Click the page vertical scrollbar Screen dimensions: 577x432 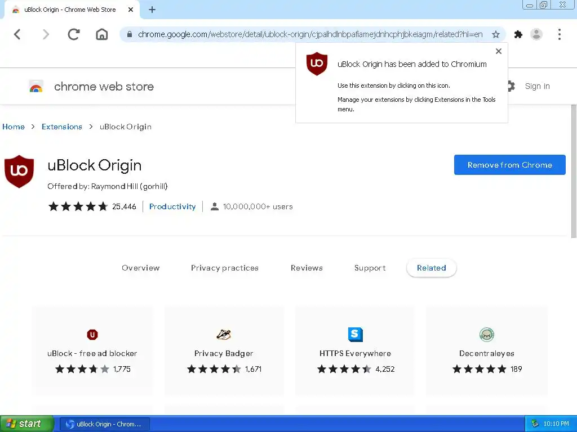tap(574, 171)
